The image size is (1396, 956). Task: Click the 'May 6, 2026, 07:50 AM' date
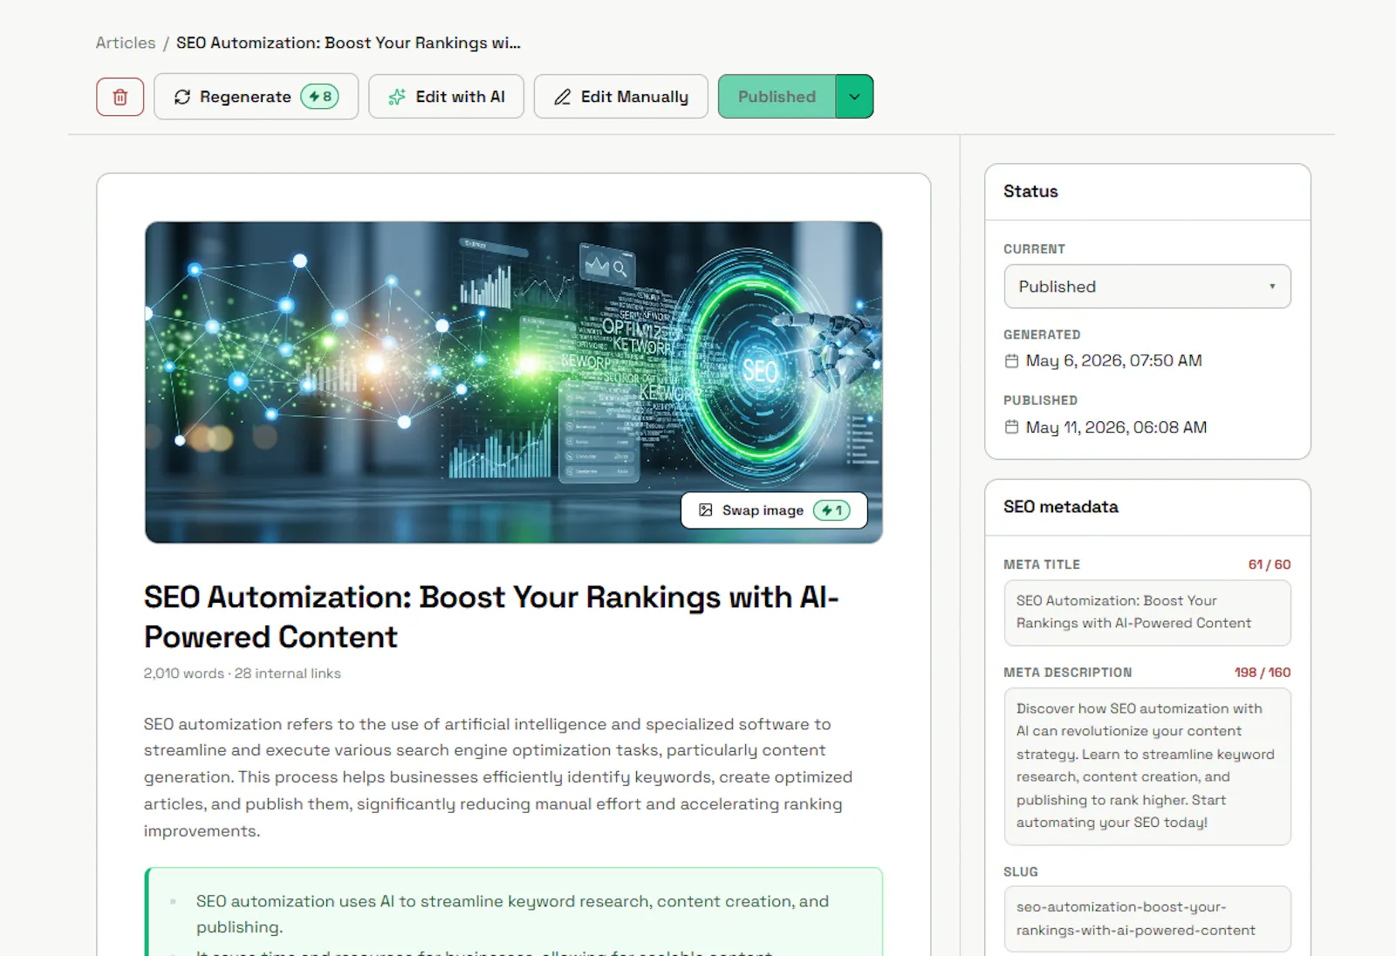(x=1114, y=361)
